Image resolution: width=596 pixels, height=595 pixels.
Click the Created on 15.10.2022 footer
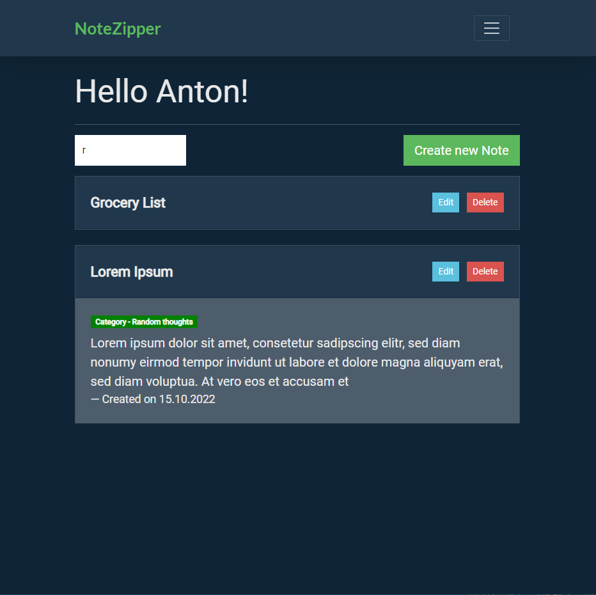pos(153,399)
